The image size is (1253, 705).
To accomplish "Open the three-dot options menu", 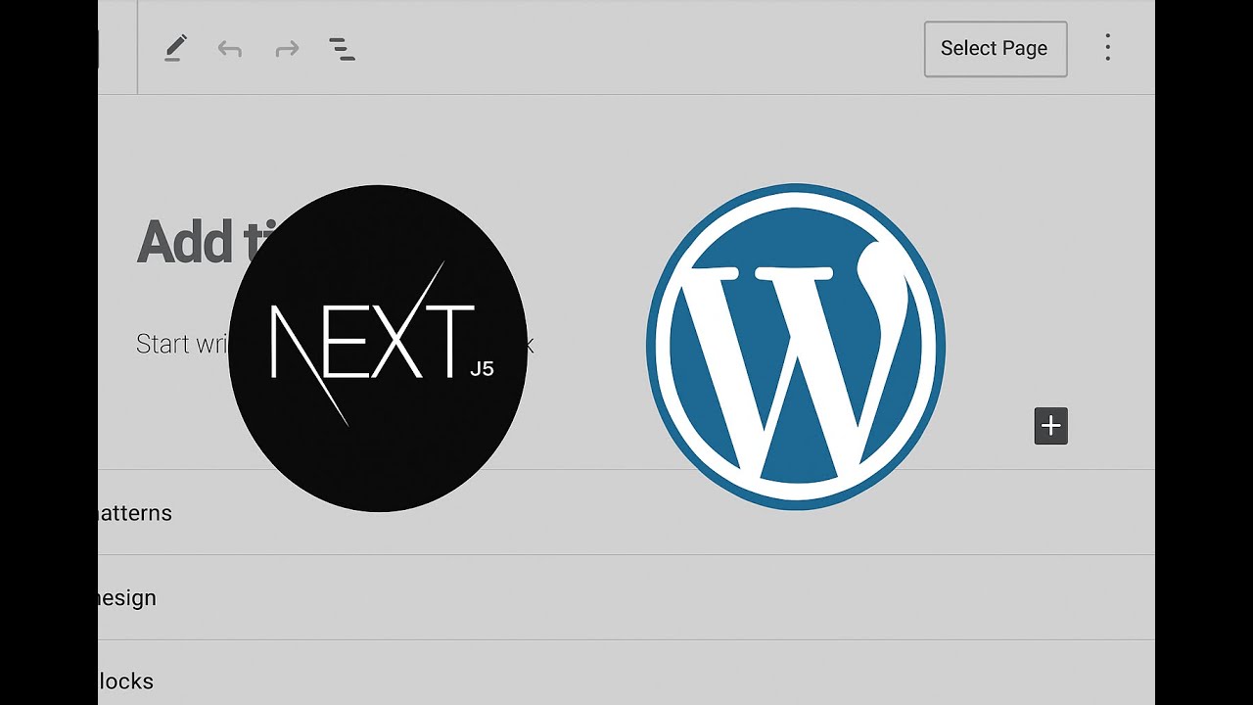I will [x=1108, y=48].
